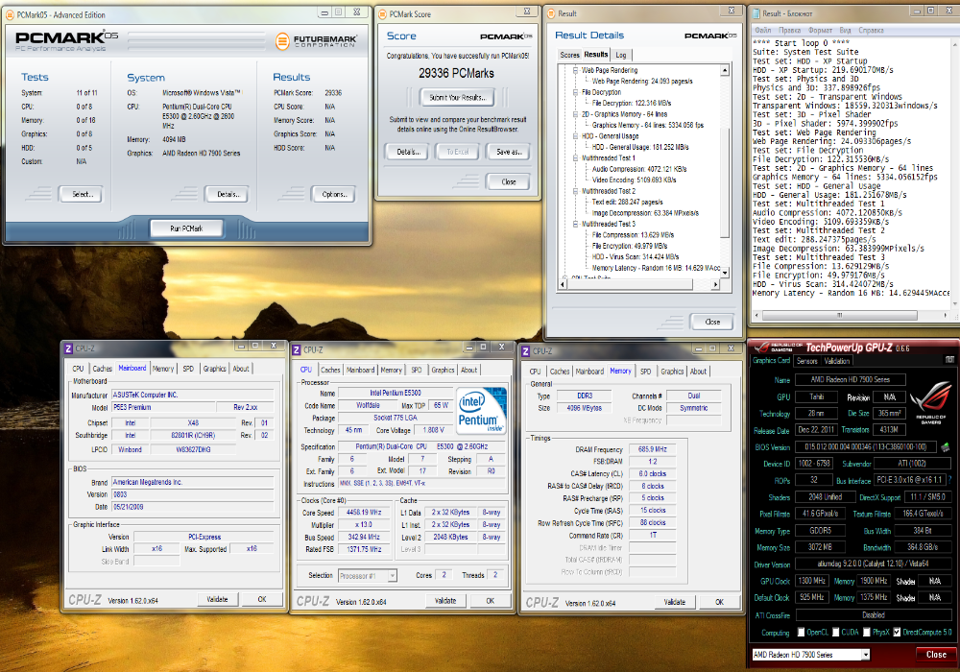Open the SPD tab in the CPU-Z Memory window
Viewport: 960px width, 672px height.
coord(645,372)
